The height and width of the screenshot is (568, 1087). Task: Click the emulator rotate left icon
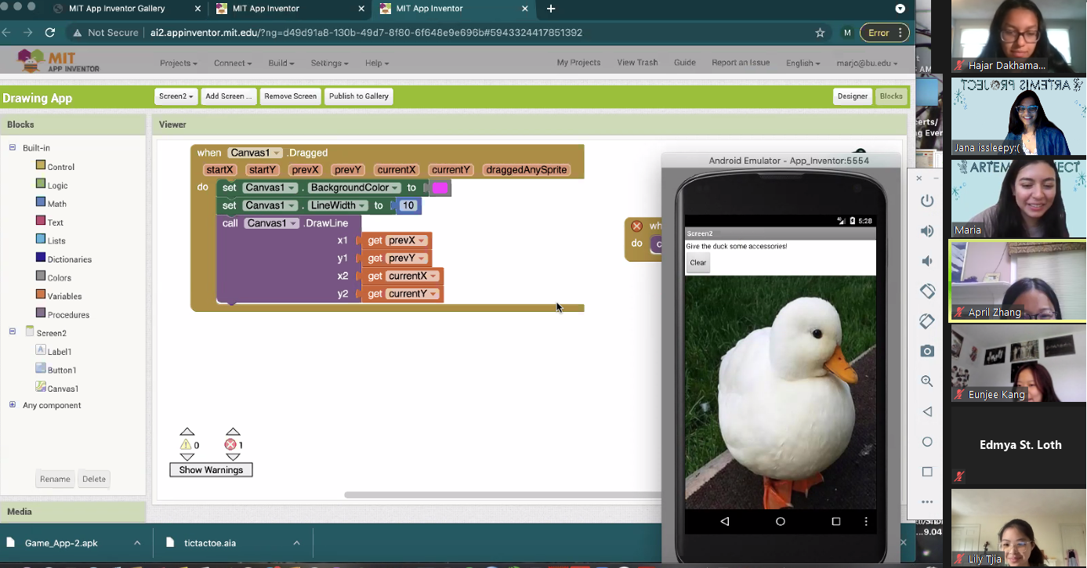click(927, 291)
